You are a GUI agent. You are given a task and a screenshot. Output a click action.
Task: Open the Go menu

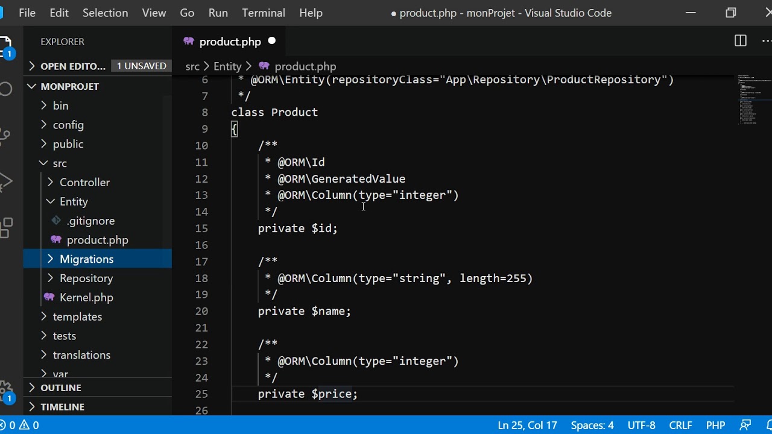187,13
